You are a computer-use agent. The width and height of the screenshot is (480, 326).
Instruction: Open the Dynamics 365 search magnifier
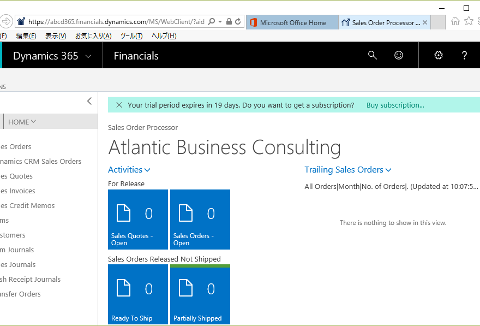pos(372,56)
